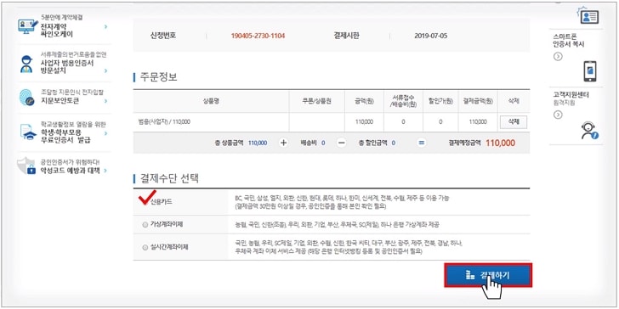Click the 상품명 column header

click(x=211, y=101)
